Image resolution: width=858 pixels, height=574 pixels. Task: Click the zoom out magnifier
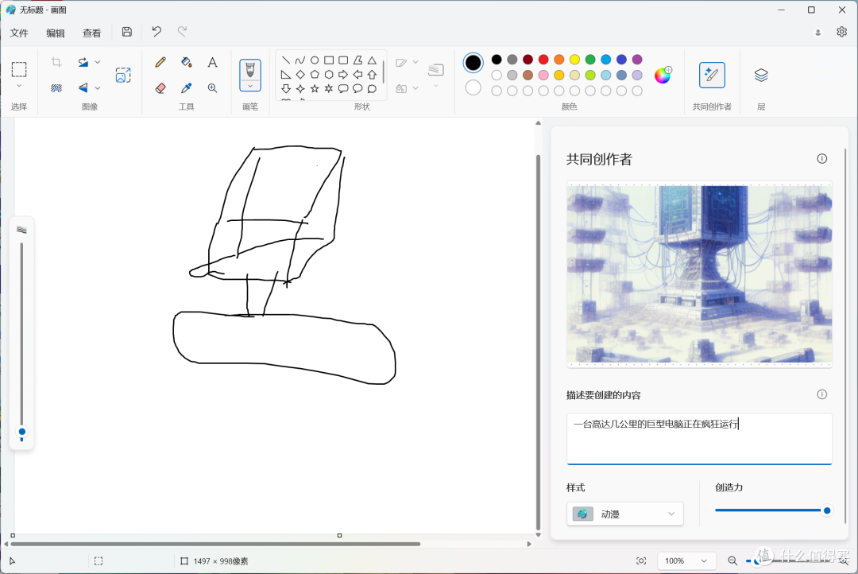coord(732,560)
